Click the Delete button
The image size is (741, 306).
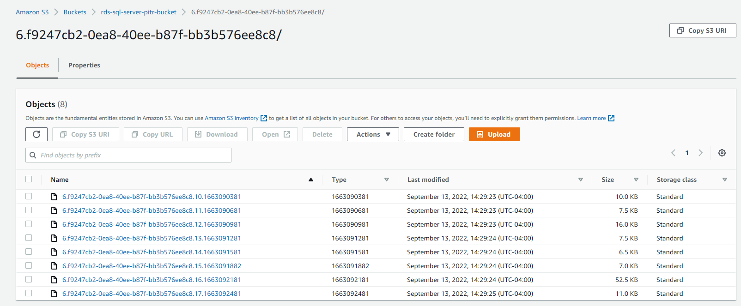(x=322, y=134)
